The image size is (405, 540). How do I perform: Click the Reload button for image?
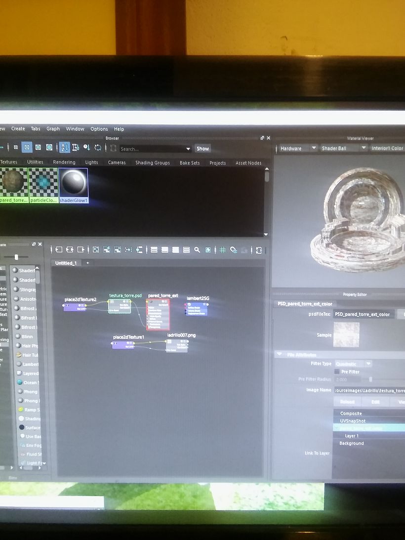(x=347, y=402)
